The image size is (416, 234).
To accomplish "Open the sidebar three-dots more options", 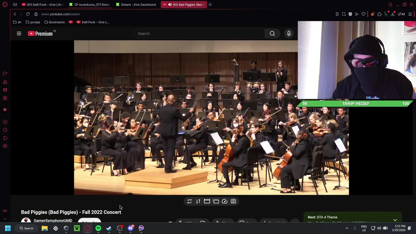I will 5,219.
